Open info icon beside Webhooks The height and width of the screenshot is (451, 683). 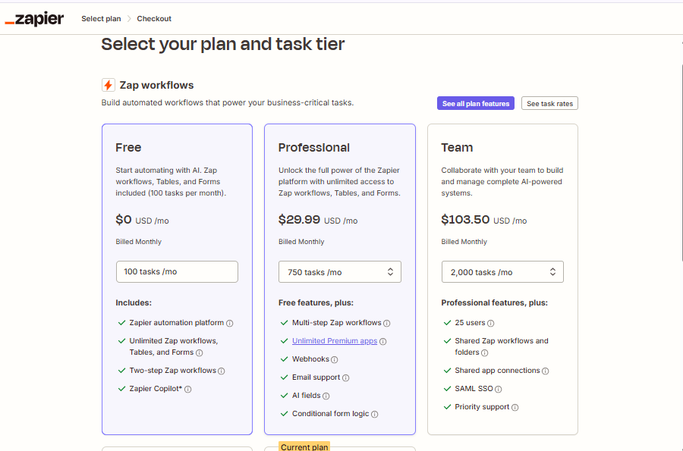click(x=335, y=360)
